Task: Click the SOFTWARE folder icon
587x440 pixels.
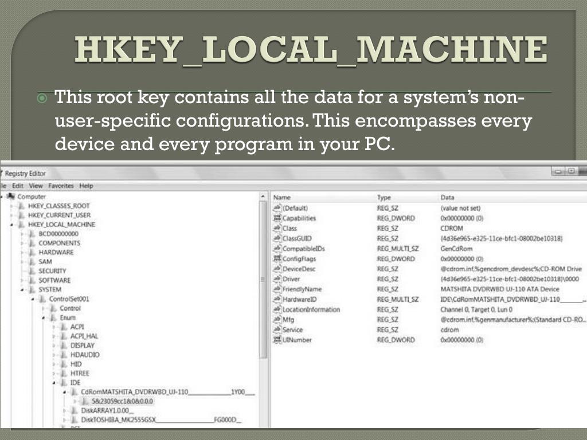Action: [x=33, y=280]
